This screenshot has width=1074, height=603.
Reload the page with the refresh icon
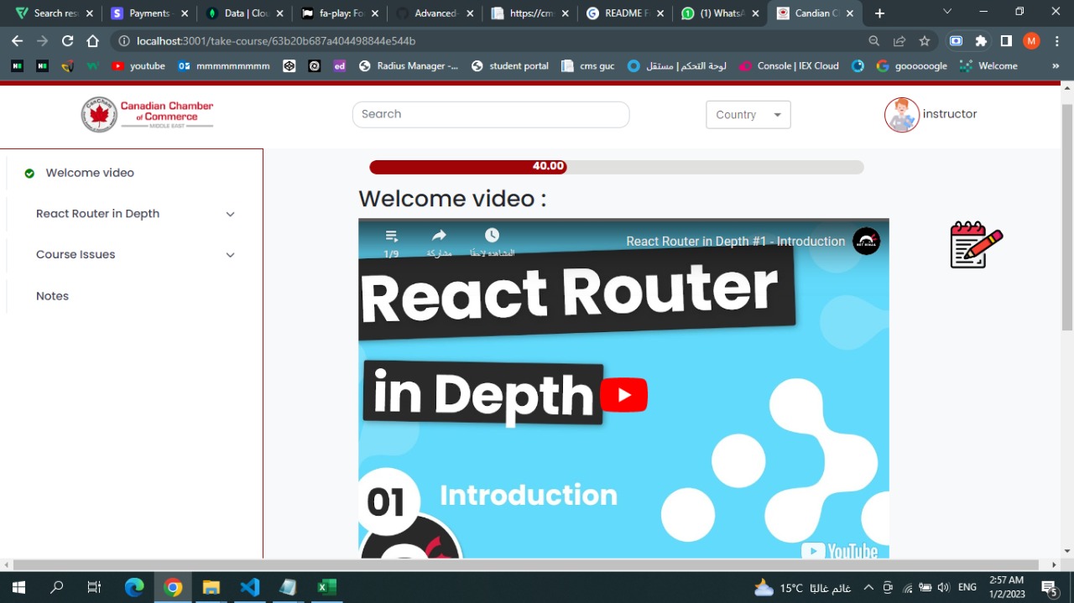point(67,41)
